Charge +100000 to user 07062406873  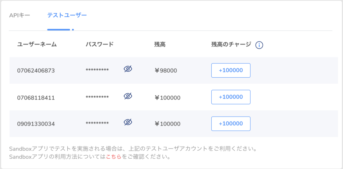pos(231,70)
